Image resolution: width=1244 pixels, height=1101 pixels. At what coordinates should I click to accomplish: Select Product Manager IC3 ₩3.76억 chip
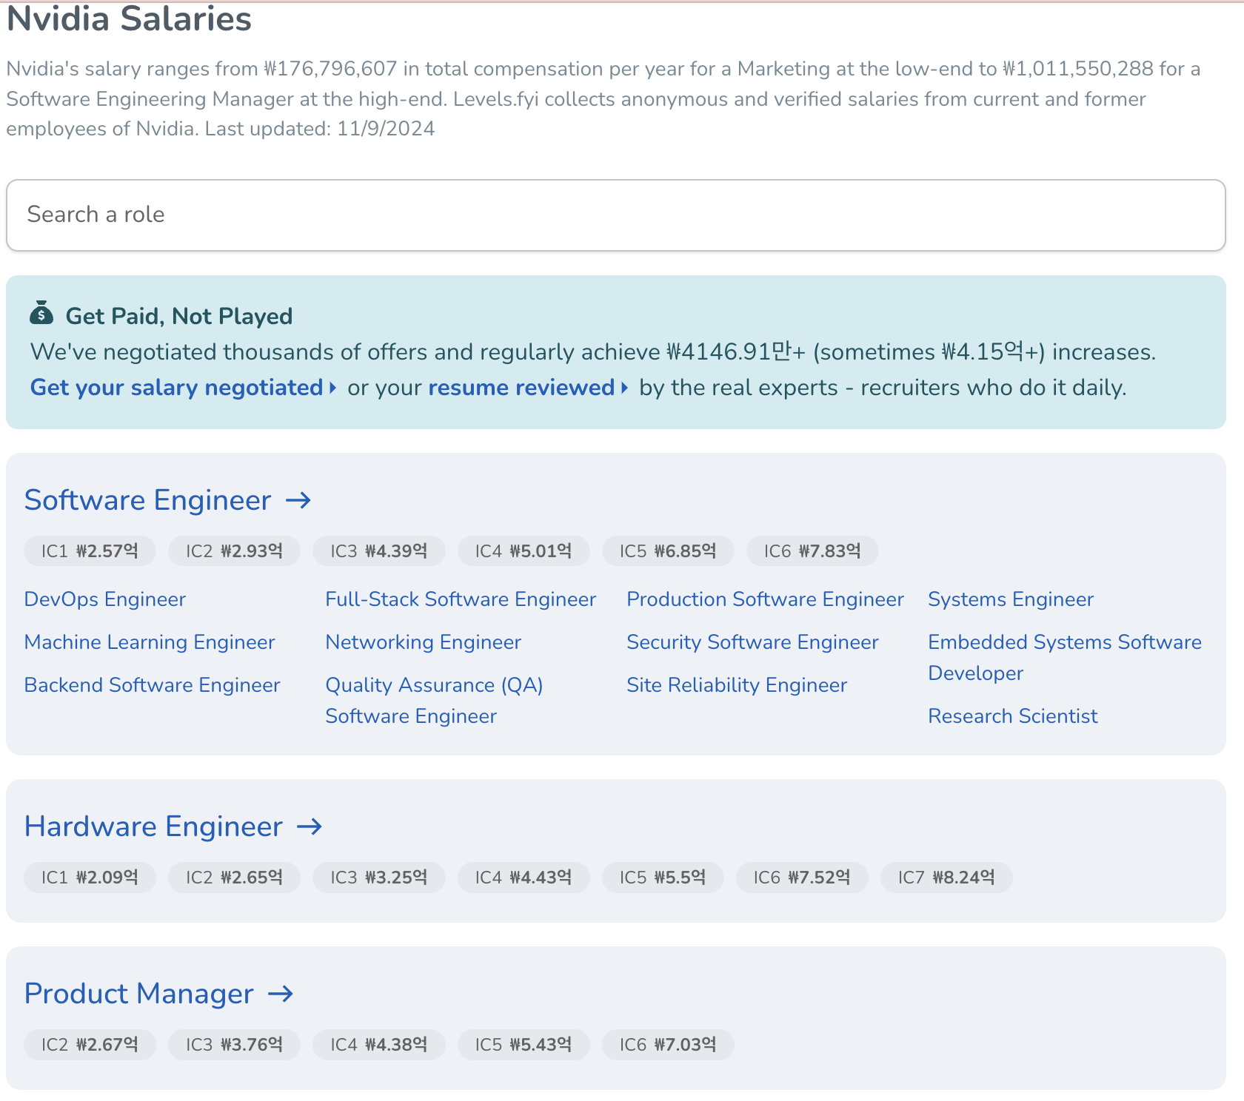click(x=234, y=1045)
